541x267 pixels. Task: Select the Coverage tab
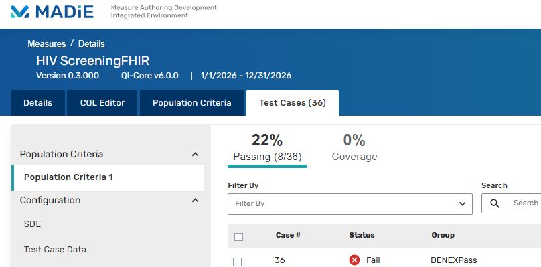coord(354,149)
